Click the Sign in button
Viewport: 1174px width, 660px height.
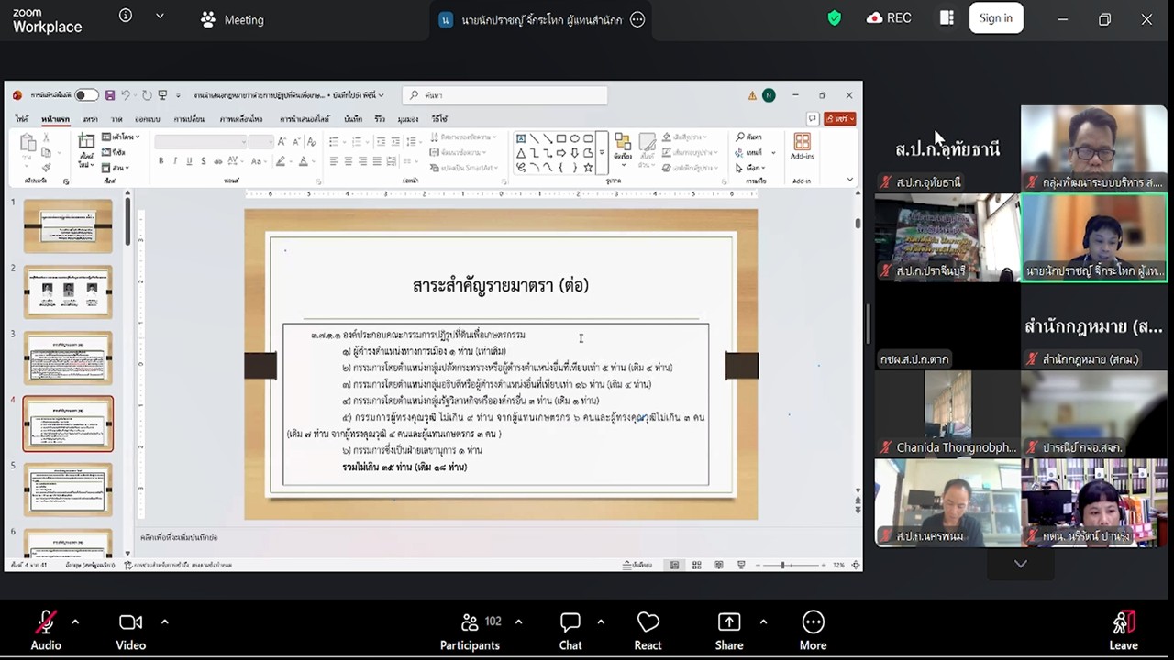995,18
